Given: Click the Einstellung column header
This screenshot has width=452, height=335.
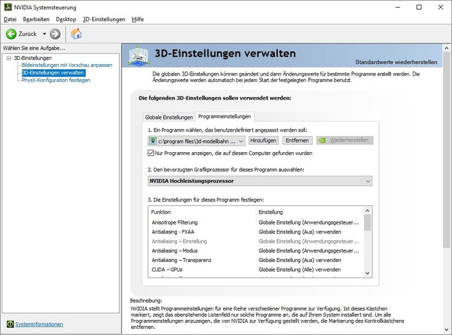Looking at the screenshot, I should 309,212.
